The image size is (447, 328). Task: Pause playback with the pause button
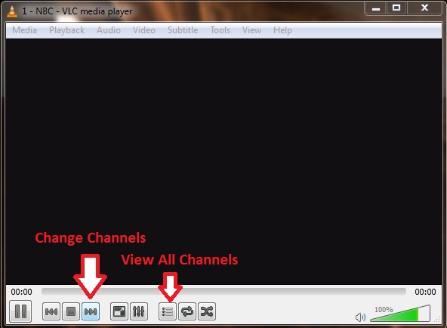[x=20, y=311]
